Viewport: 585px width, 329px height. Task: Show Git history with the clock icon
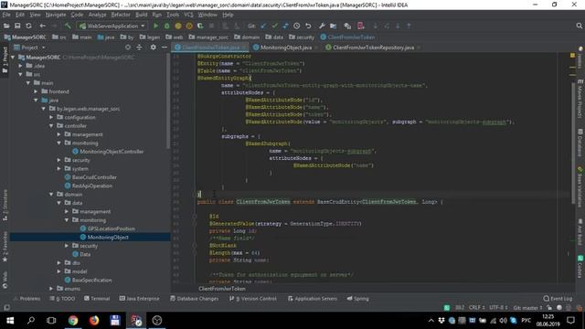coord(296,26)
